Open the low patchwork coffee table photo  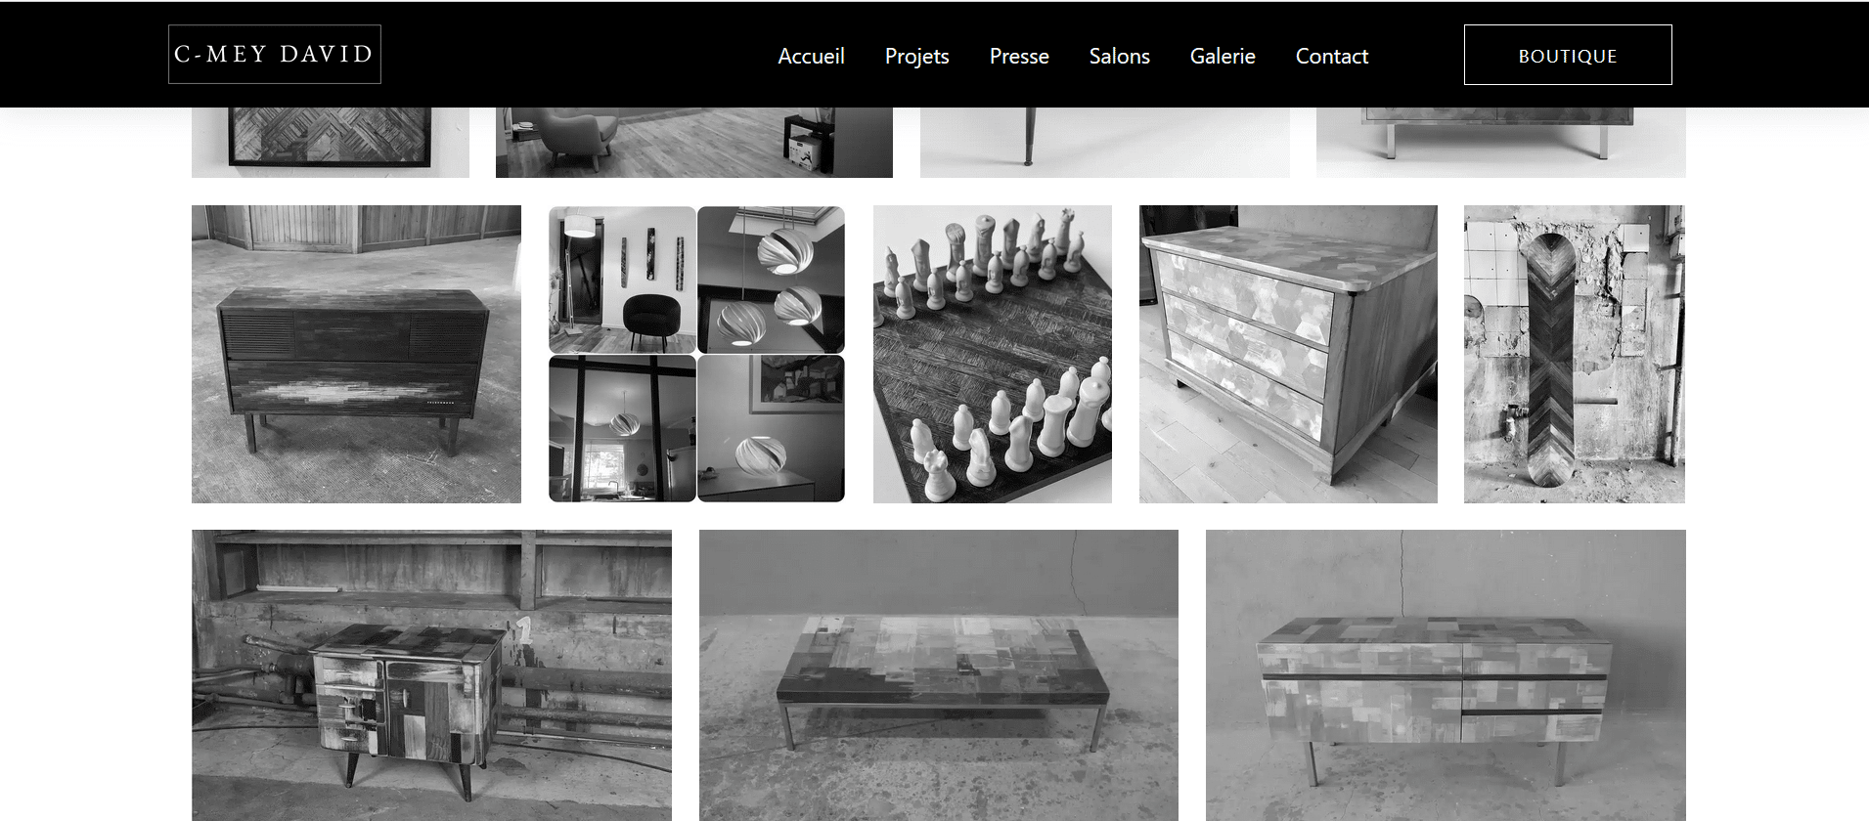coord(938,674)
